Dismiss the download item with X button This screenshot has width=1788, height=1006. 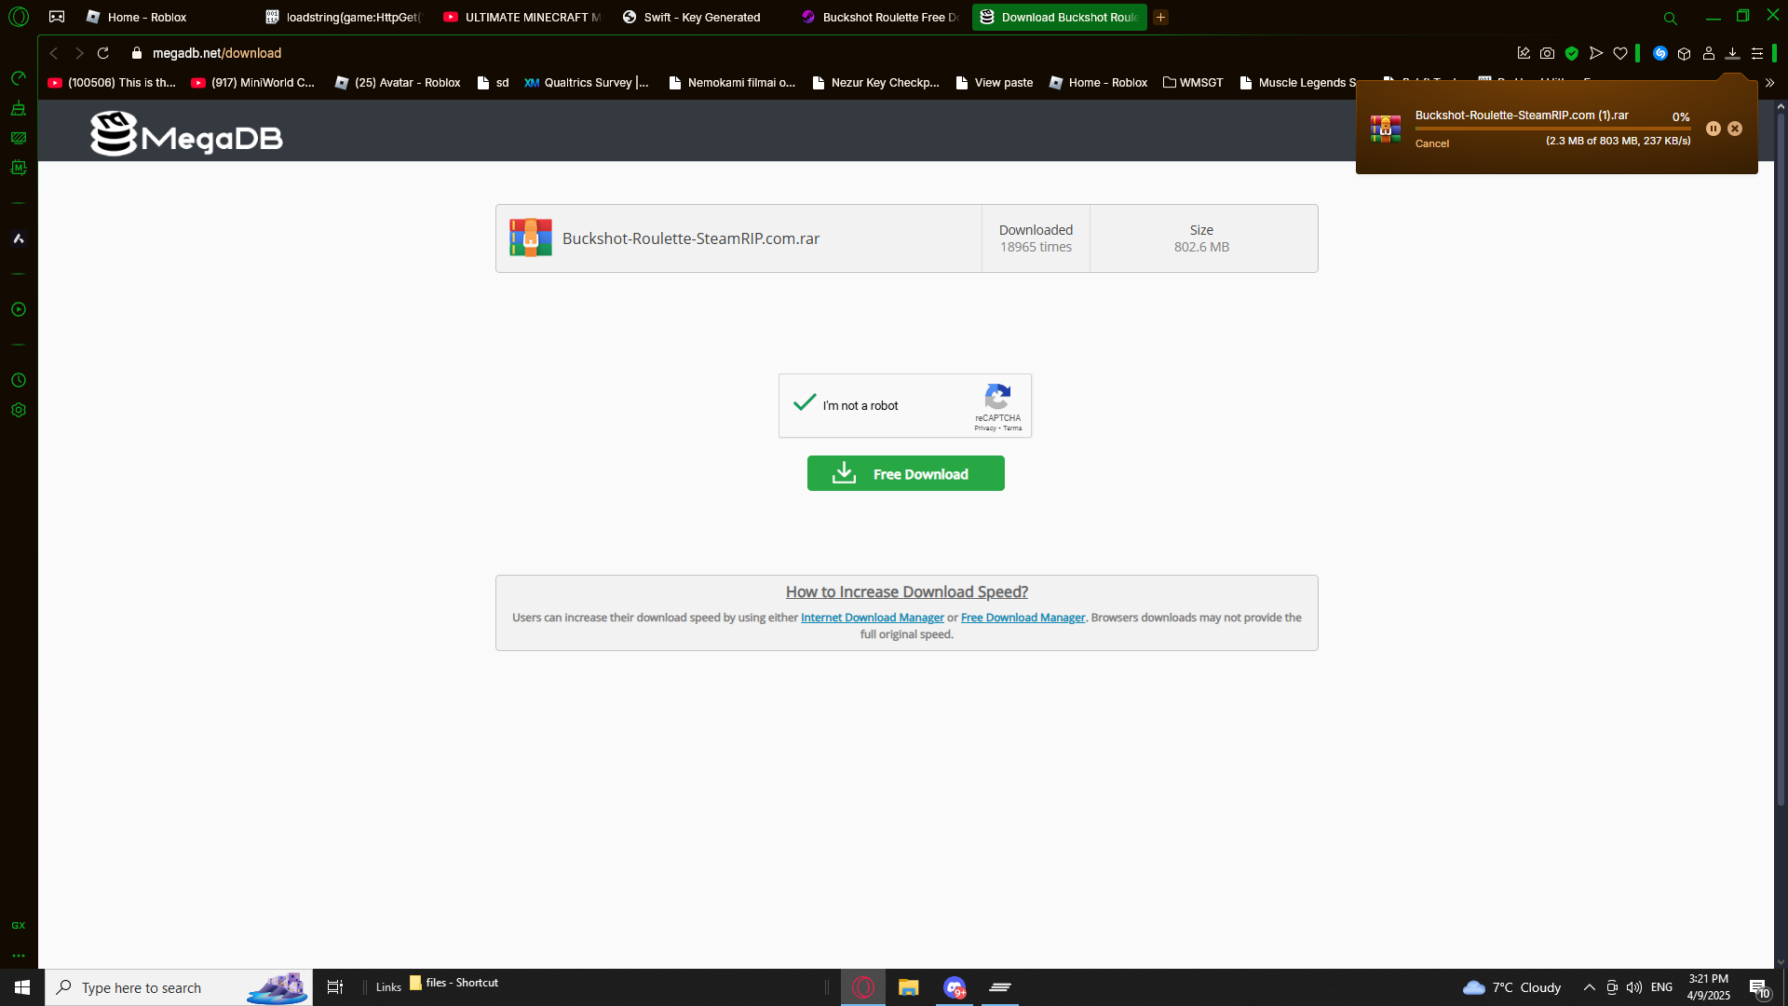pyautogui.click(x=1735, y=129)
